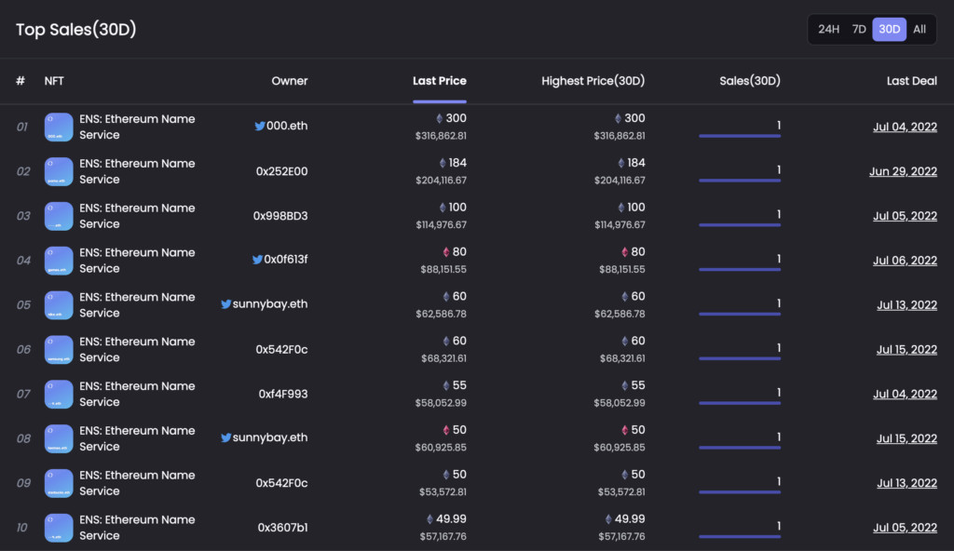Sort by Highest Price(30D) column header
This screenshot has width=954, height=551.
593,81
